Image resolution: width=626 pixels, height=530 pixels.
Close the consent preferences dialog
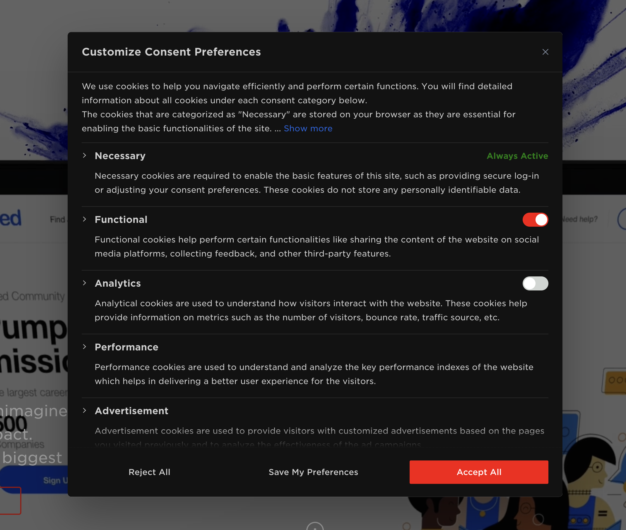coord(545,52)
